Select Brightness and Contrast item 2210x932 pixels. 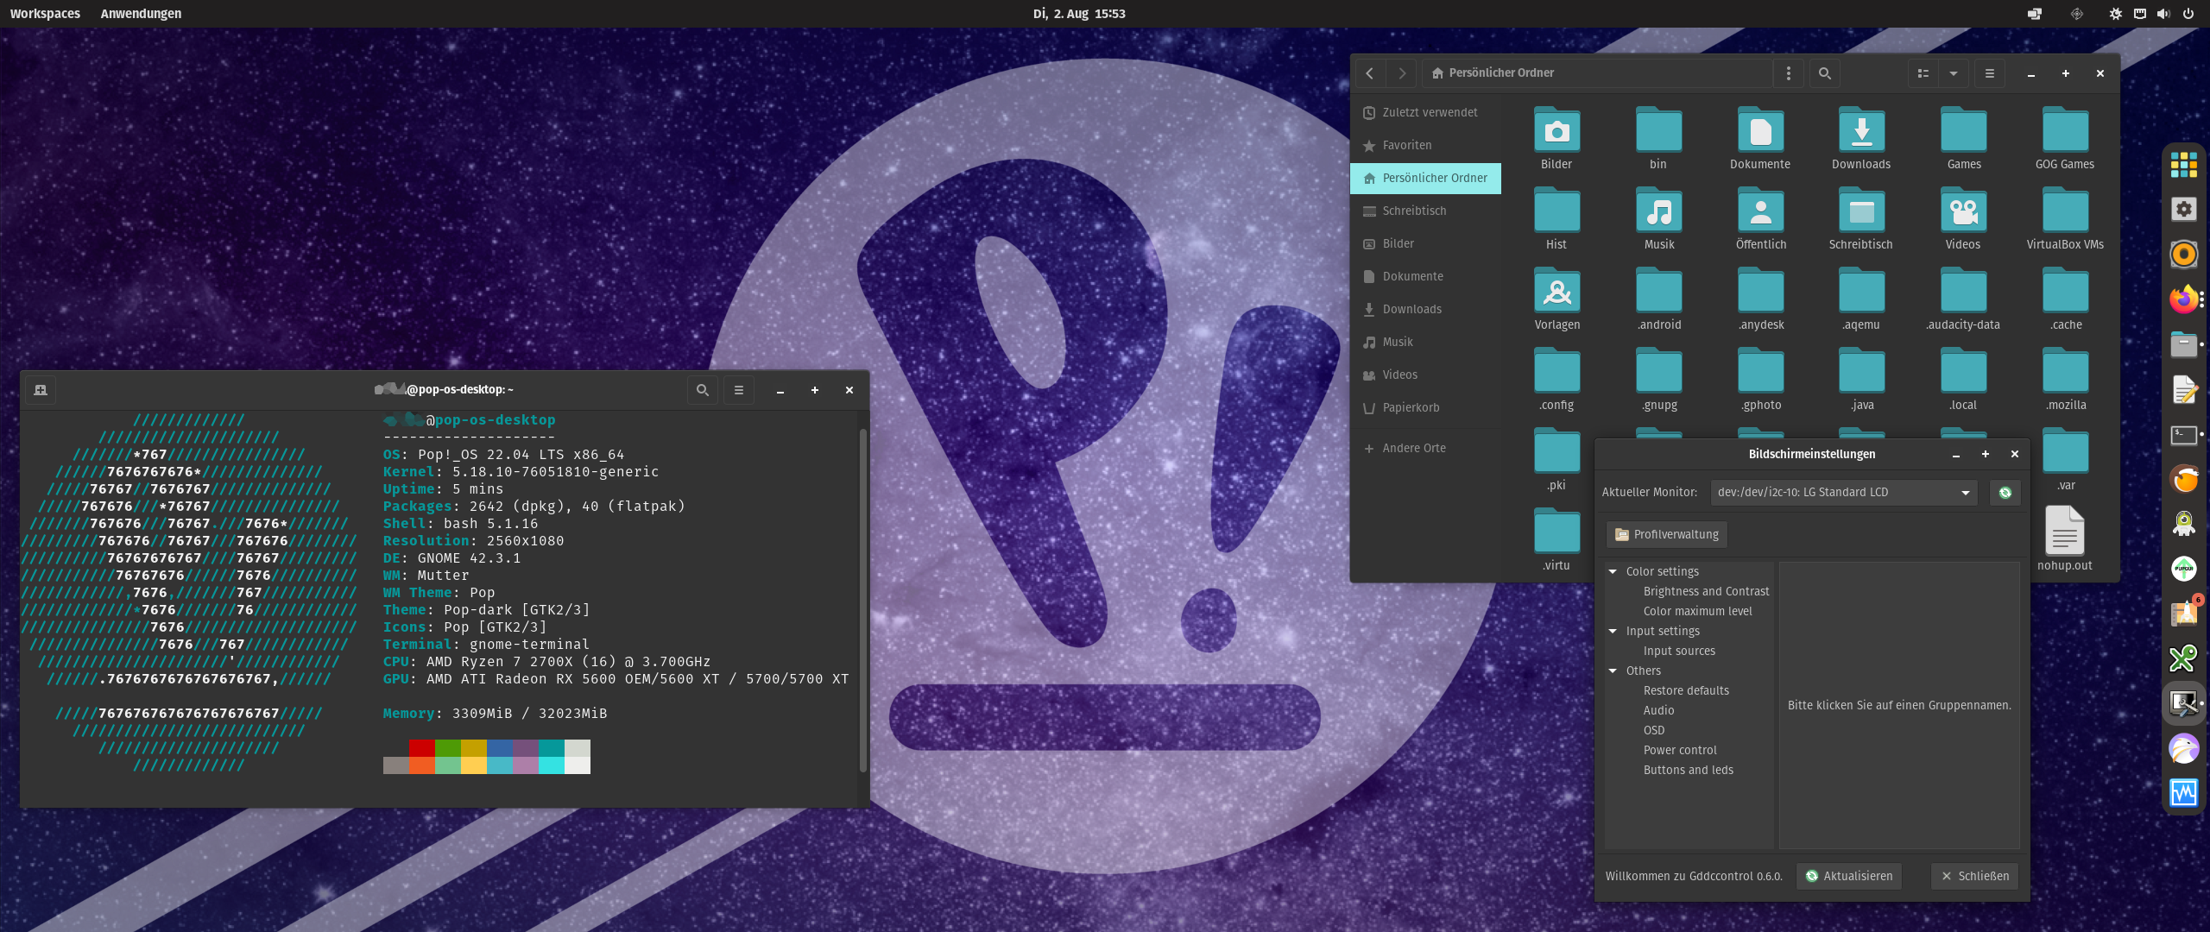click(x=1706, y=591)
